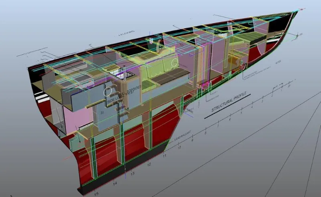Image resolution: width=321 pixels, height=197 pixels.
Task: Click the NOTES heading text
Action: (x=278, y=62)
